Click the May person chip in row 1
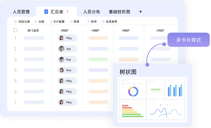This screenshot has height=128, width=211. [68, 38]
